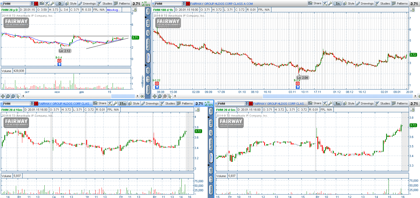Open Studies dropdown in 1h chart
The height and width of the screenshot is (198, 420).
pos(383,4)
